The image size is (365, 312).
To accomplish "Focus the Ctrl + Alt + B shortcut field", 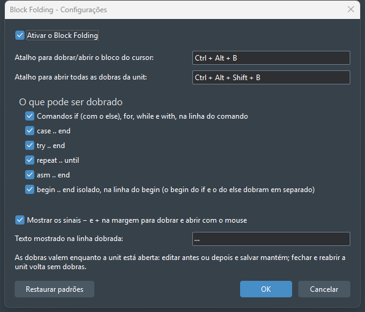I will (x=271, y=58).
